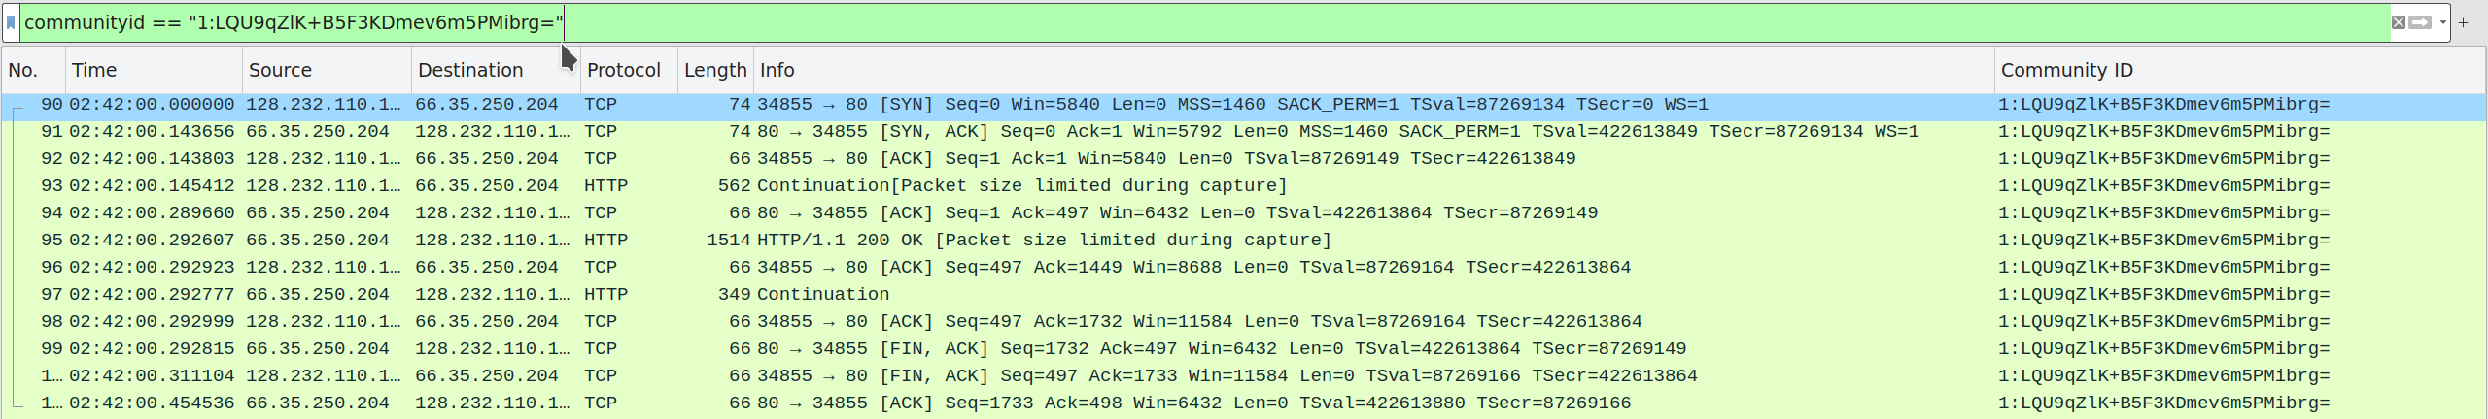Viewport: 2488px width, 419px height.
Task: Sort by the Community ID column
Action: pyautogui.click(x=2240, y=70)
